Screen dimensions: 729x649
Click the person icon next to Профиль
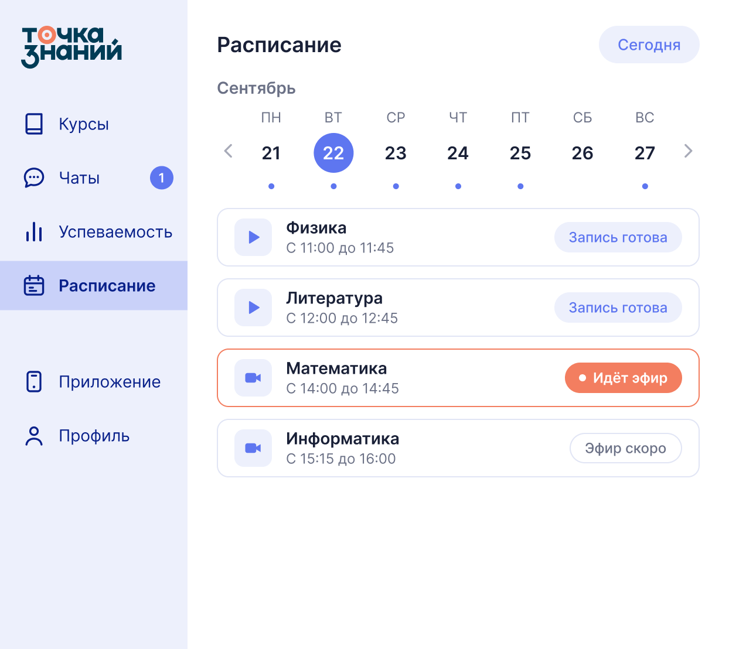(34, 436)
